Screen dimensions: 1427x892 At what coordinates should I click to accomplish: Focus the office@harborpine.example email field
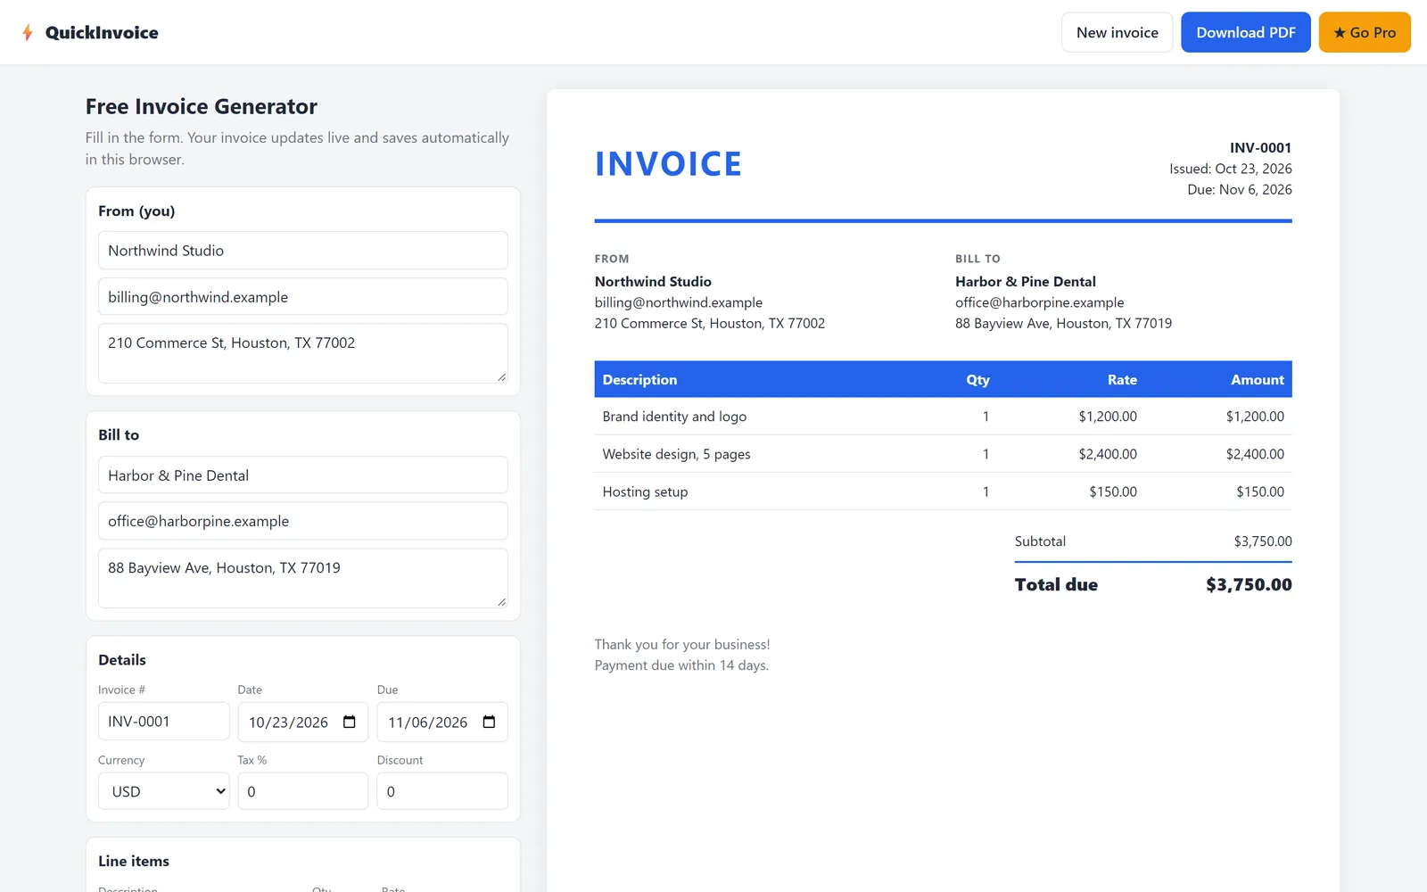(x=302, y=521)
